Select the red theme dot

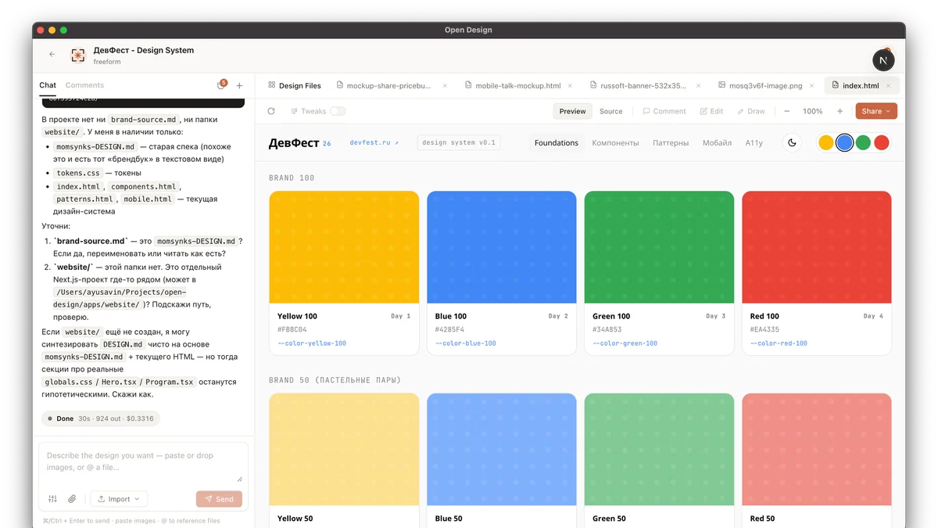882,142
